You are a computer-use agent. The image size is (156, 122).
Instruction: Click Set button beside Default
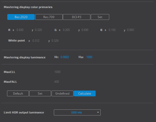tap(40, 94)
